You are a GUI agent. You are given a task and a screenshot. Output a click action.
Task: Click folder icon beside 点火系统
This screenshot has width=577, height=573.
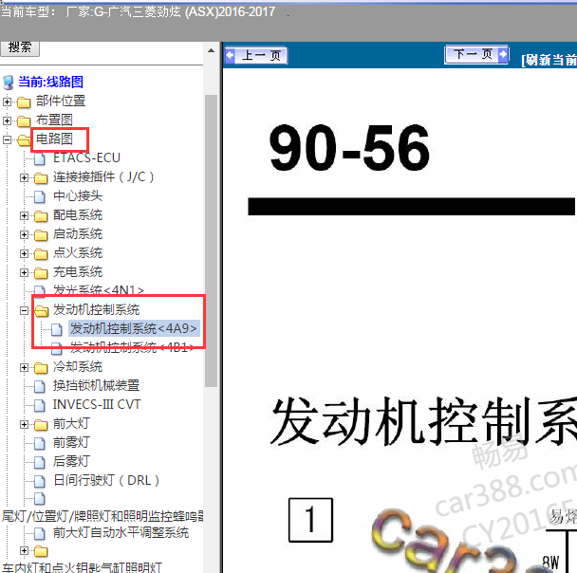point(41,254)
